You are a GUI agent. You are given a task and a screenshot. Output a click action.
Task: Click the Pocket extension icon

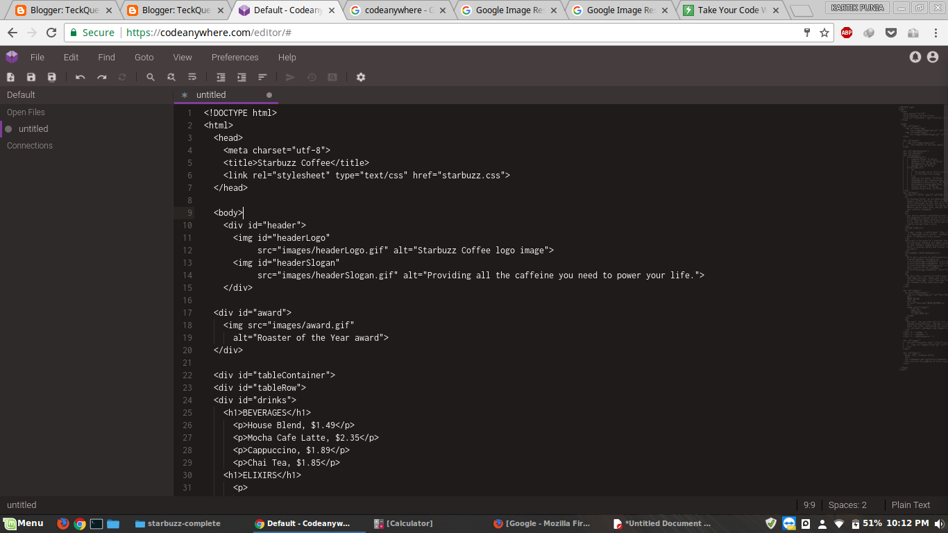point(891,33)
